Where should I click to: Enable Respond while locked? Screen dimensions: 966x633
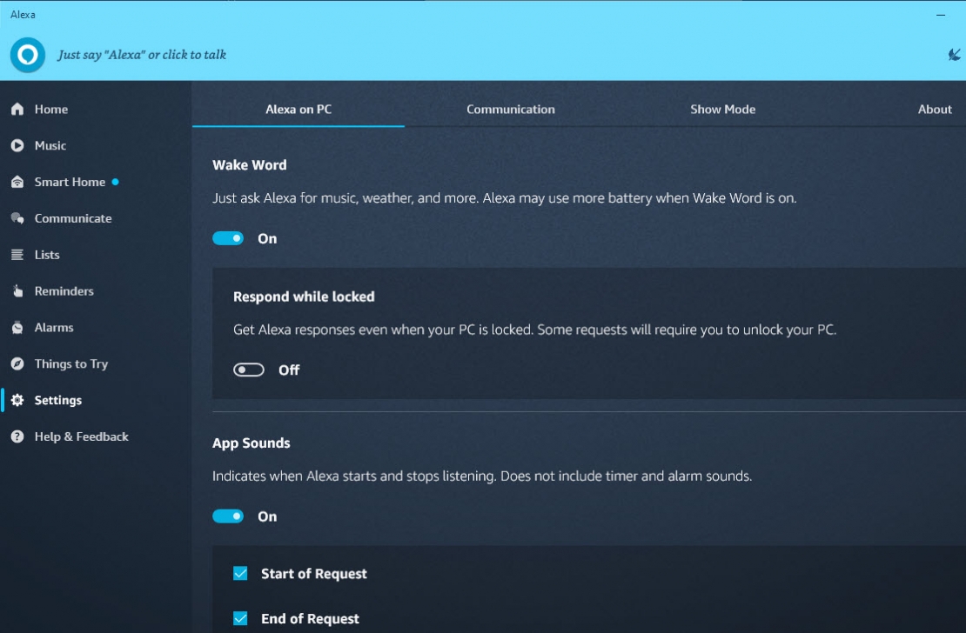pyautogui.click(x=248, y=369)
